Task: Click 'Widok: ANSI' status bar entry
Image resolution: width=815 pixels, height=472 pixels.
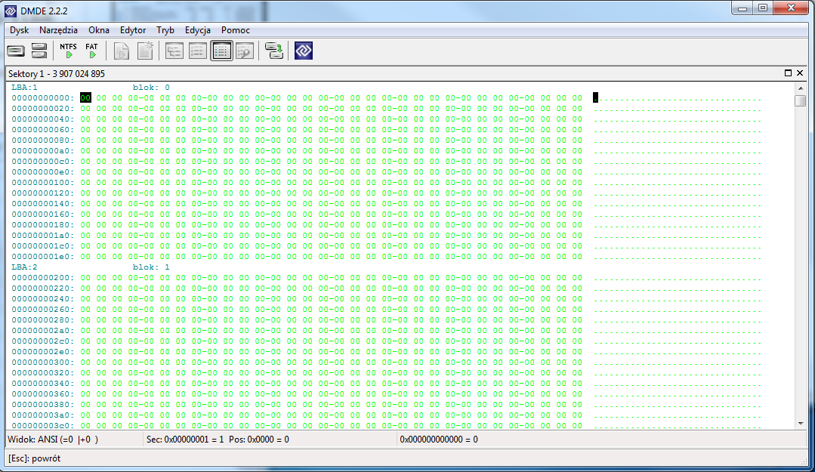Action: [53, 440]
